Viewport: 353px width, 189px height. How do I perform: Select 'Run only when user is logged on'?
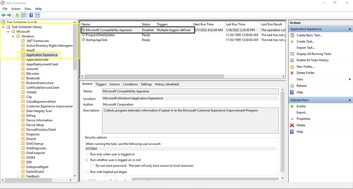click(86, 154)
